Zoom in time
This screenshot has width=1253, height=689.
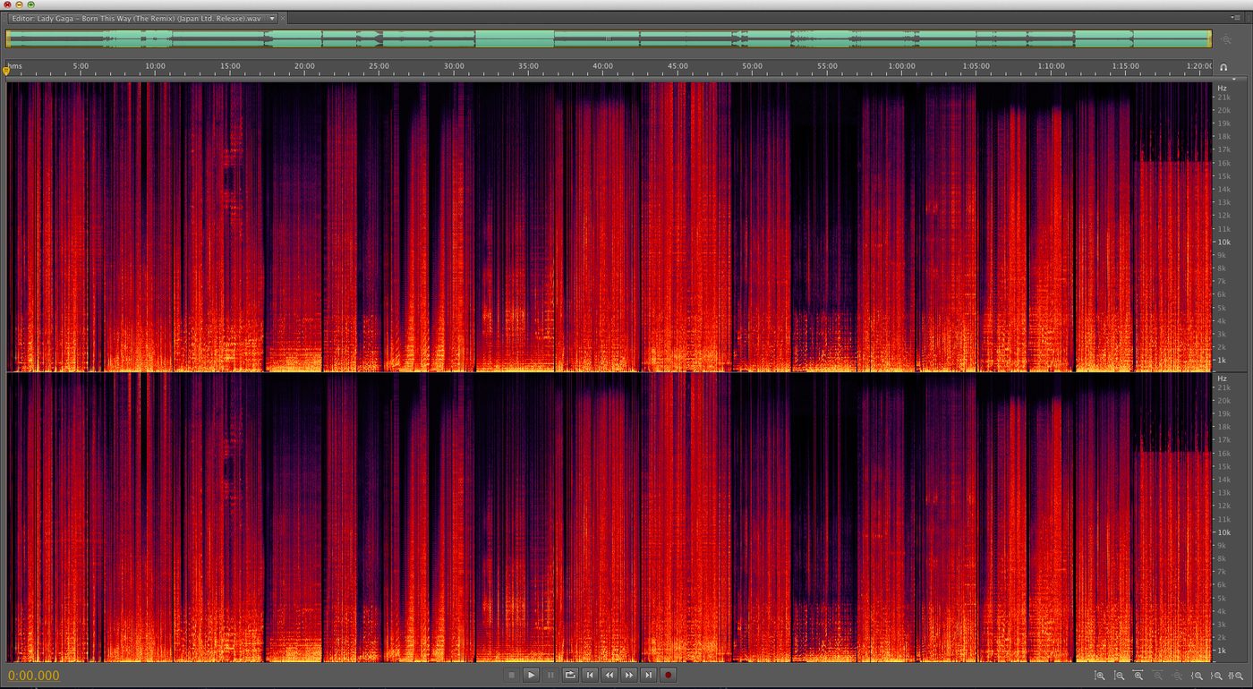click(x=1138, y=676)
